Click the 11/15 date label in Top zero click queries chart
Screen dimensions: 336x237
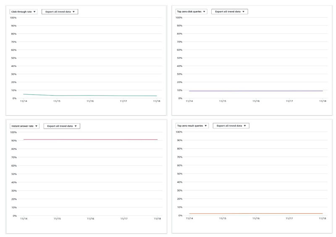223,101
